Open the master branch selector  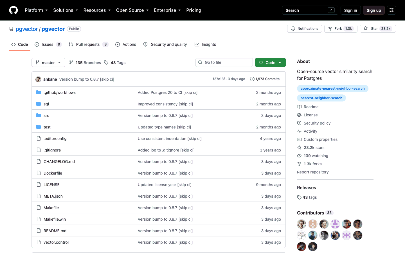pyautogui.click(x=48, y=62)
